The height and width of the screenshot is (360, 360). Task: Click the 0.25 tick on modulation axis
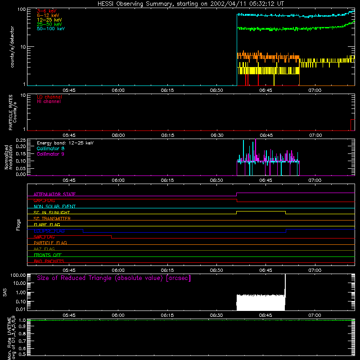click(21, 140)
